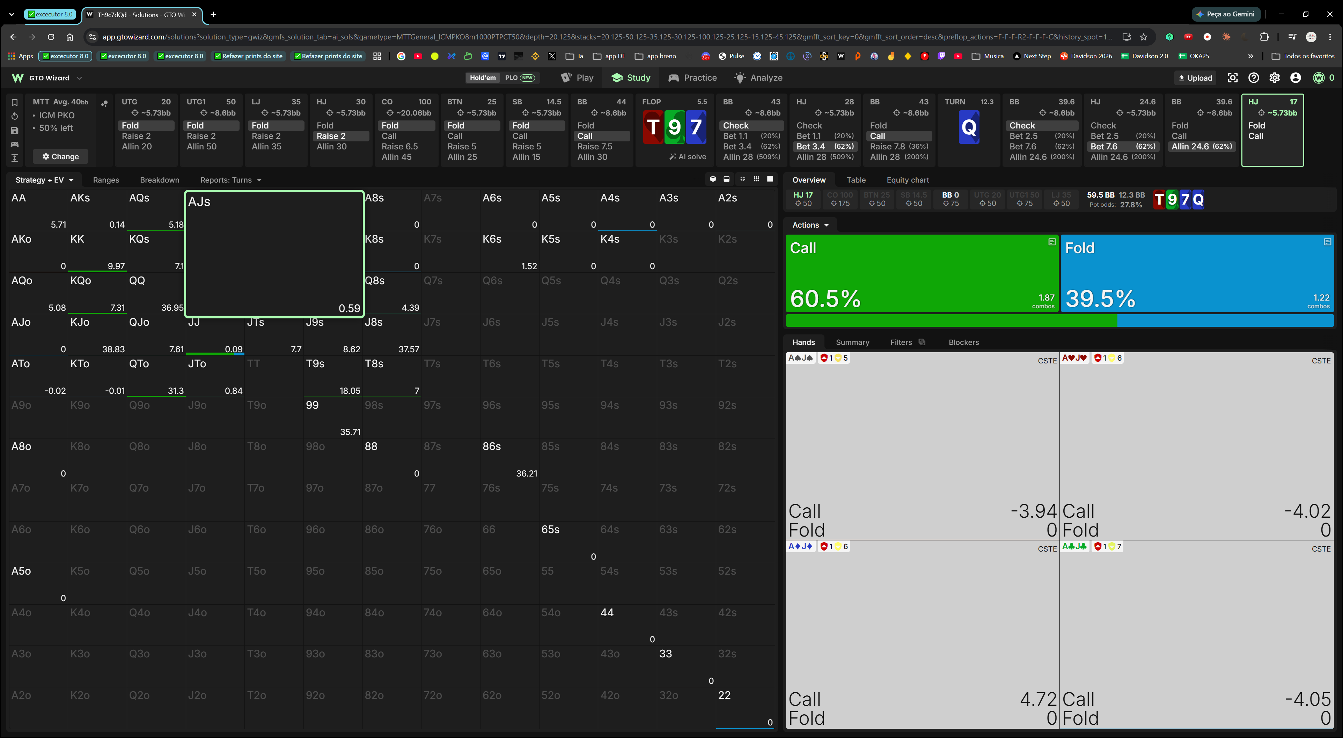Select the Hold'em game toggle

point(483,78)
